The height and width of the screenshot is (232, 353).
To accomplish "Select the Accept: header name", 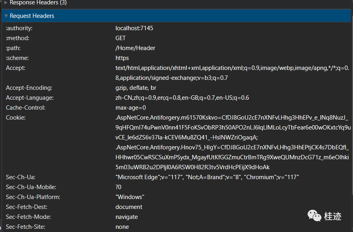I will pos(16,68).
